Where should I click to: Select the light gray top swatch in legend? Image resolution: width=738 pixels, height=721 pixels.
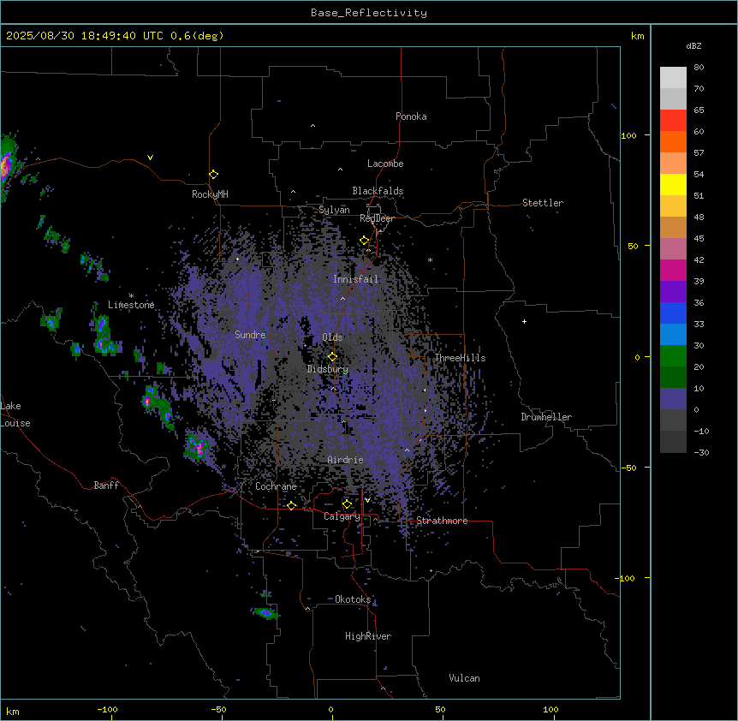tap(673, 78)
